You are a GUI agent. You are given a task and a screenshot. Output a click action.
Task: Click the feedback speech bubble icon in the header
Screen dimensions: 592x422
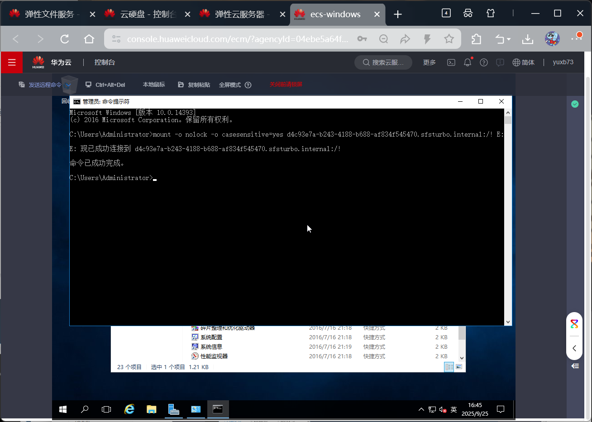point(500,62)
